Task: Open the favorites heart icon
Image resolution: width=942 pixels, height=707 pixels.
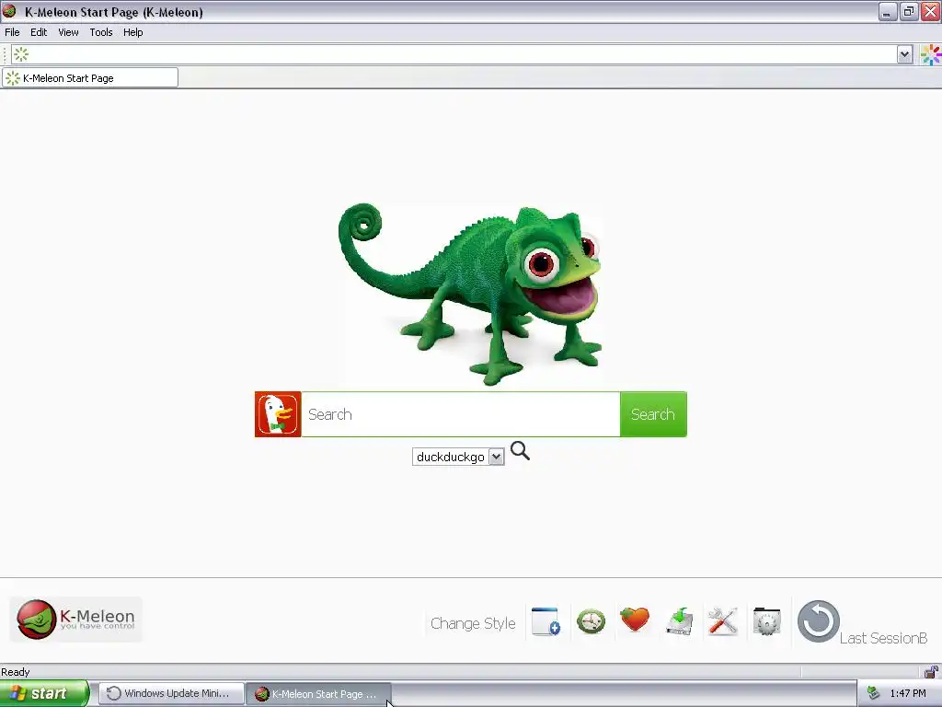Action: tap(635, 620)
